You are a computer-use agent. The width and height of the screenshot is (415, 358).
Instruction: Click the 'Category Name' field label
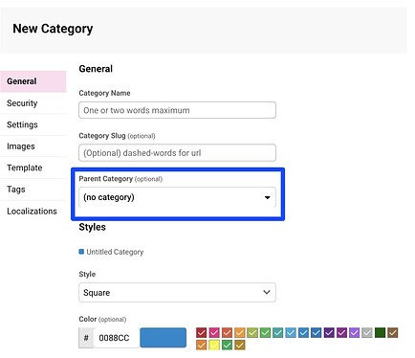(104, 93)
